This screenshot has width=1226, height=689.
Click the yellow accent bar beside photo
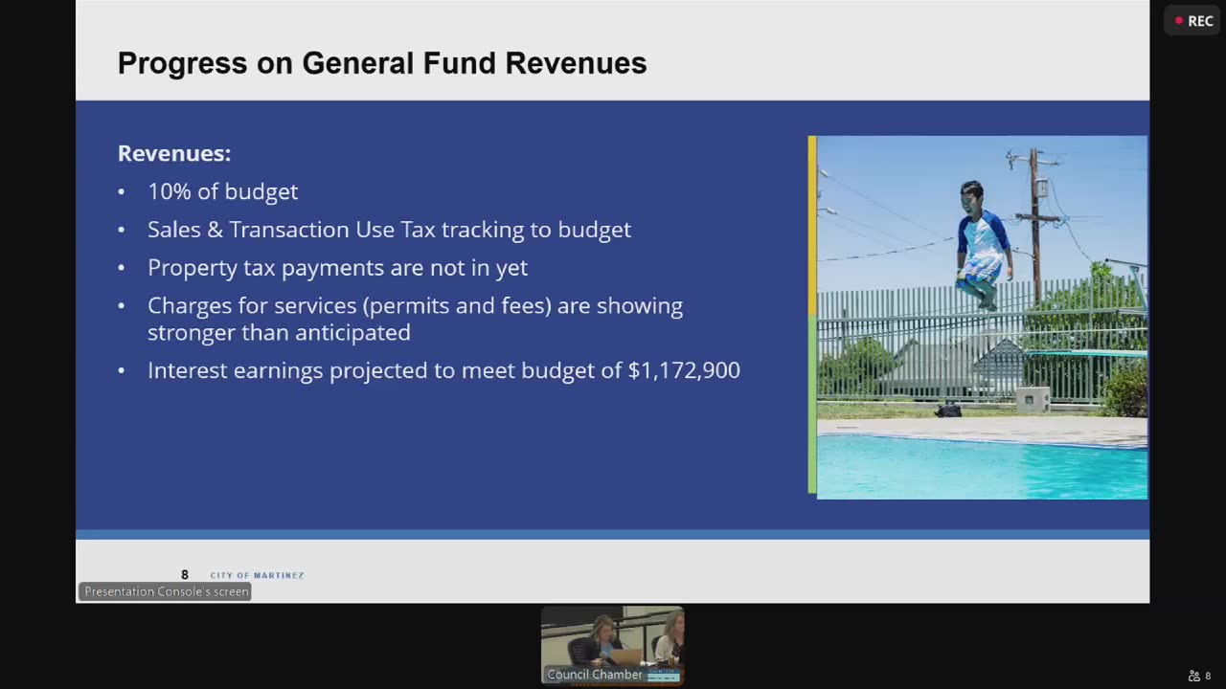click(x=812, y=226)
